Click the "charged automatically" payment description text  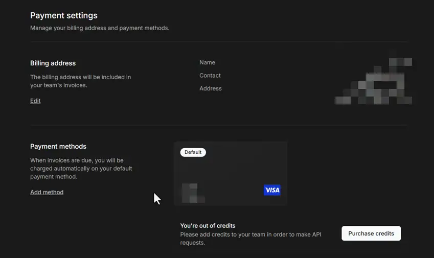[x=81, y=168]
